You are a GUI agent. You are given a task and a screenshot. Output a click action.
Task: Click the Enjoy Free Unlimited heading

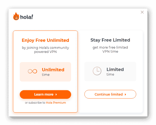(x=45, y=40)
